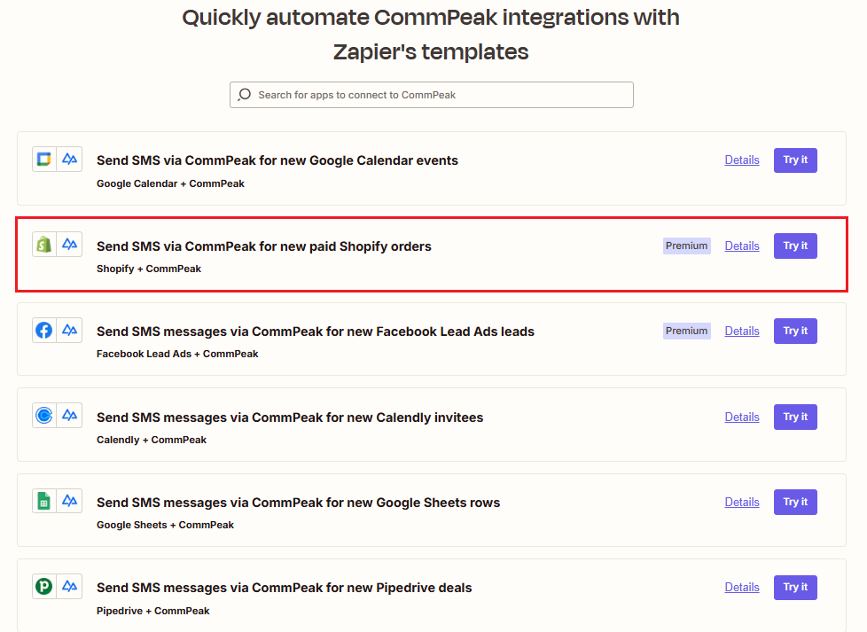The height and width of the screenshot is (632, 867).
Task: Click CommPeak icon in Pipedrive row
Action: click(70, 586)
